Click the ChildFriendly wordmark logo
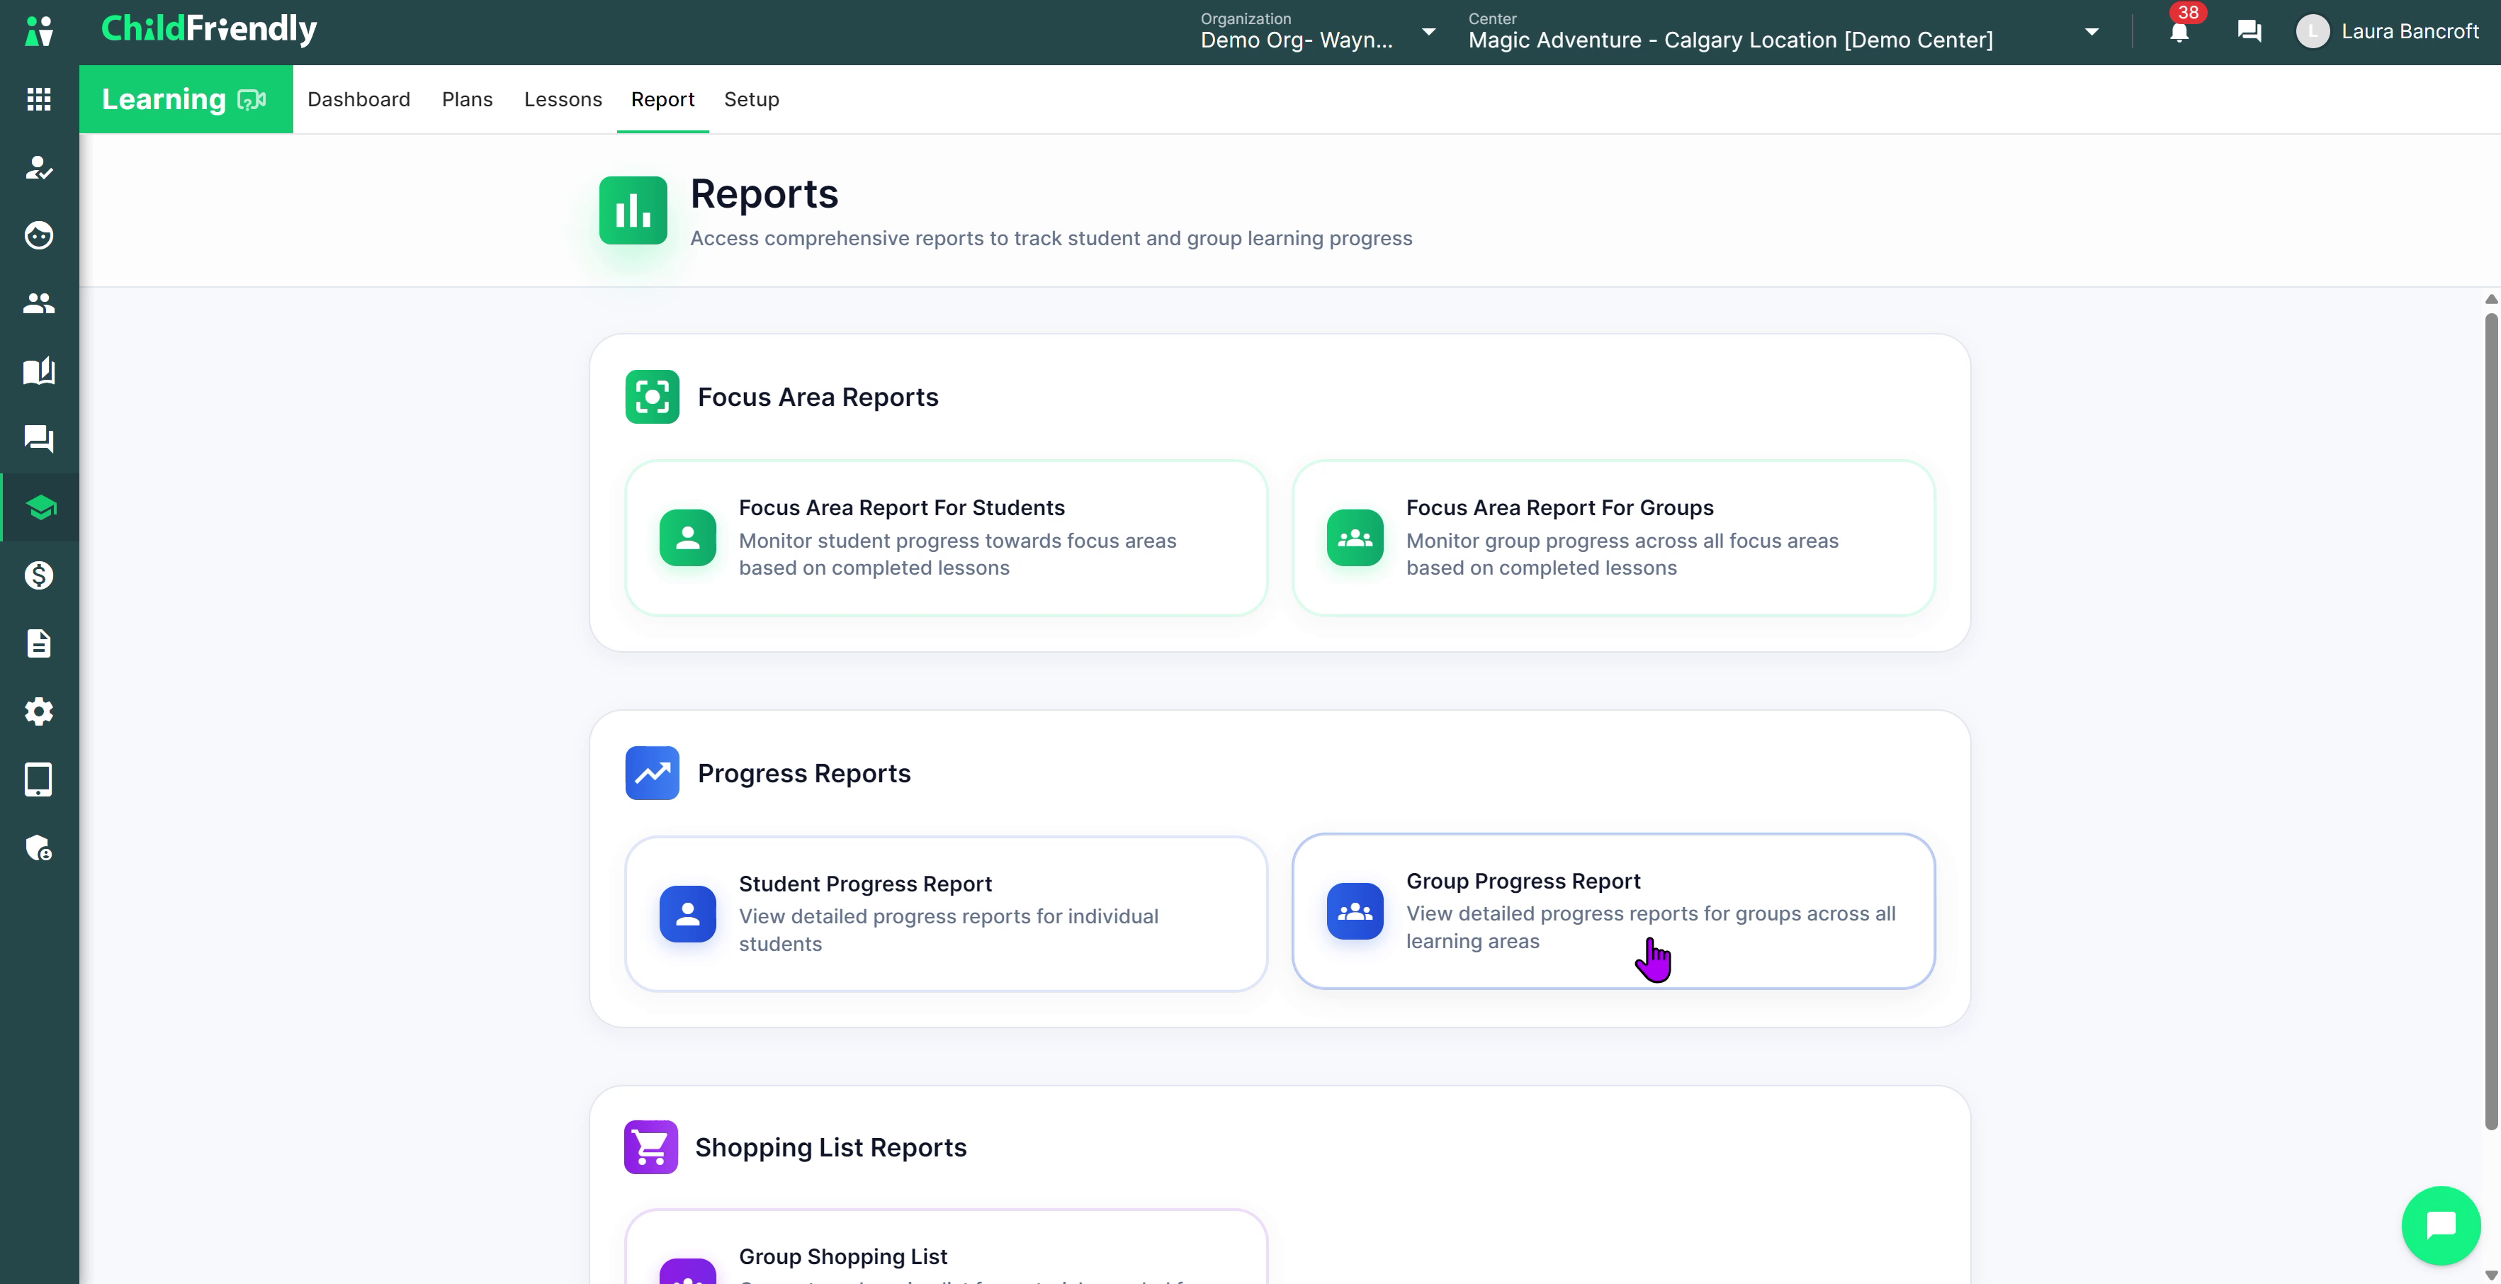The width and height of the screenshot is (2501, 1284). coord(210,29)
